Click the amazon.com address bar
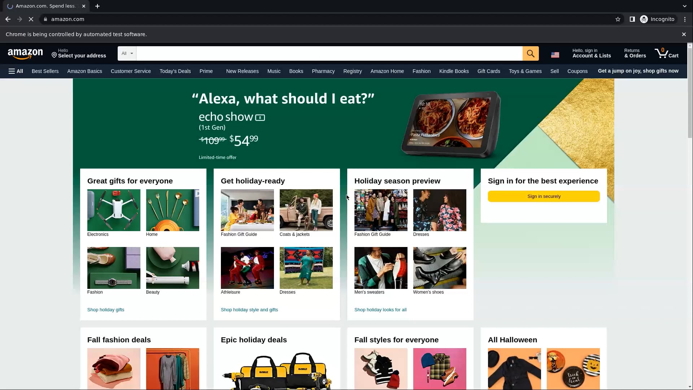The image size is (693, 390). click(x=325, y=19)
